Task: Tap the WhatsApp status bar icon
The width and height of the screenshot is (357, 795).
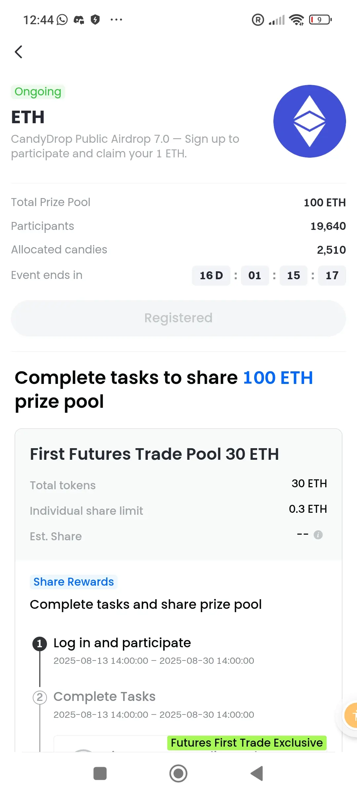Action: [62, 20]
